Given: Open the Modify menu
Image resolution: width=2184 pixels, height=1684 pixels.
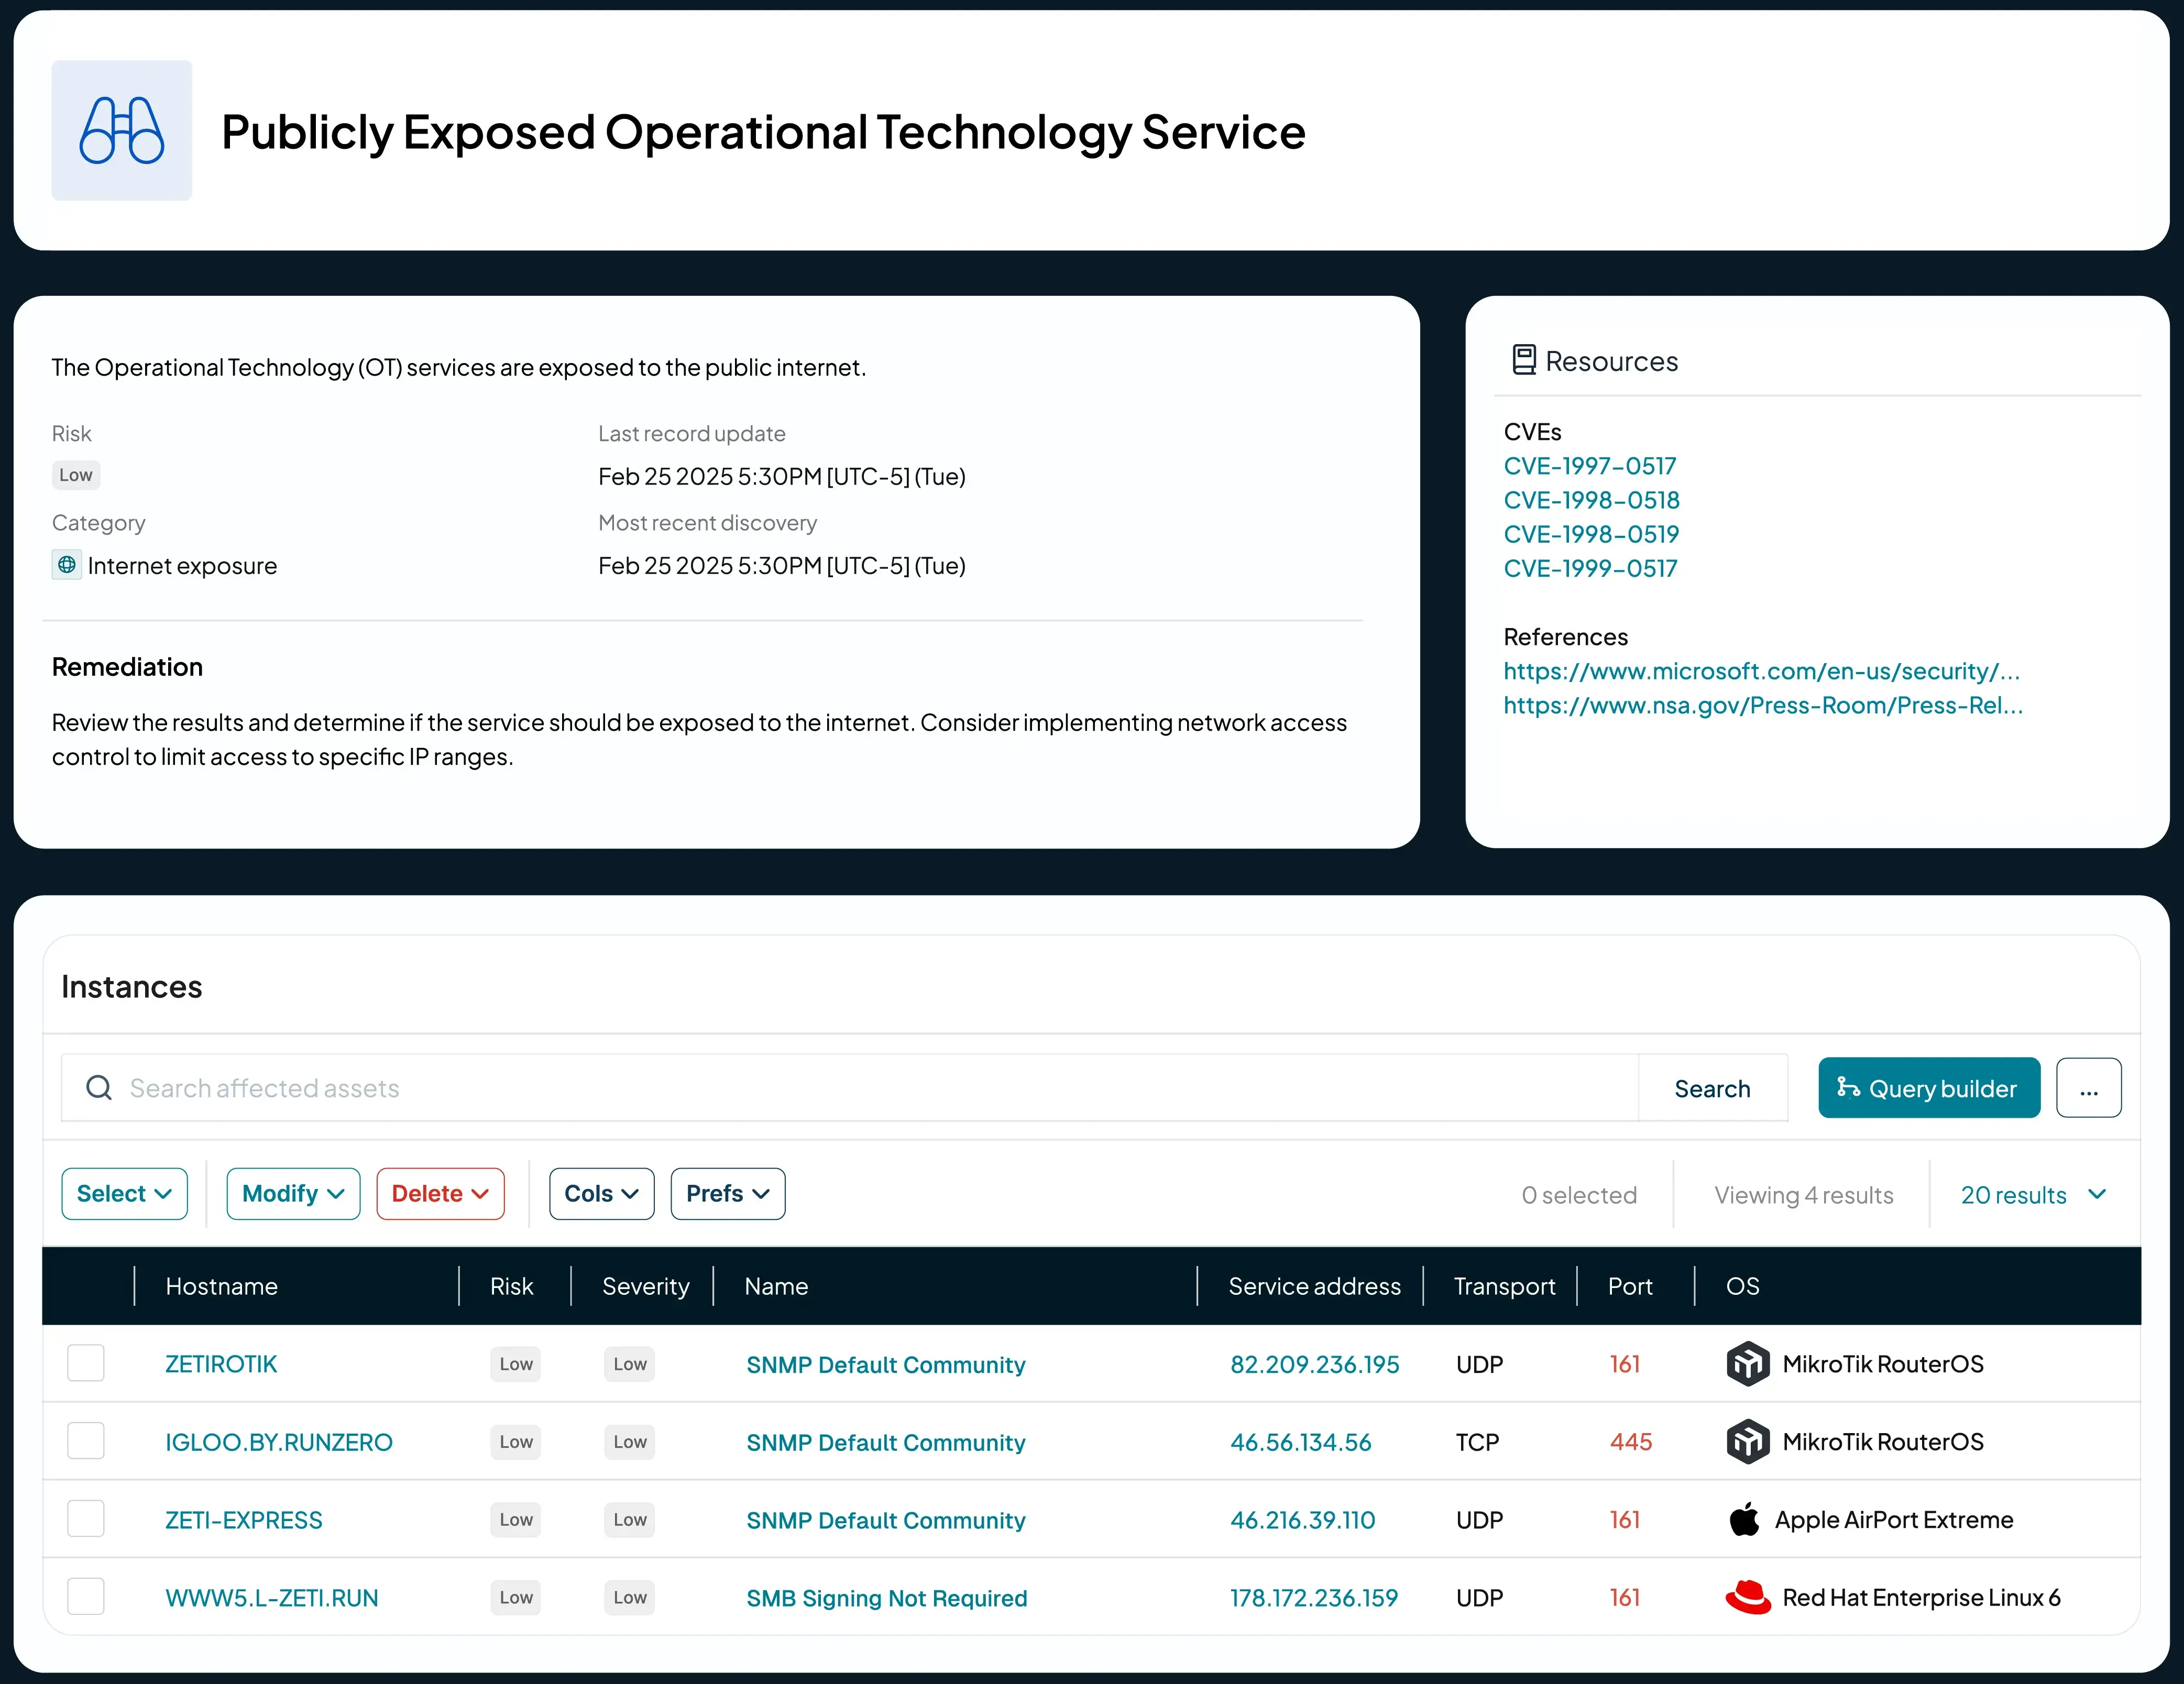Looking at the screenshot, I should [293, 1194].
